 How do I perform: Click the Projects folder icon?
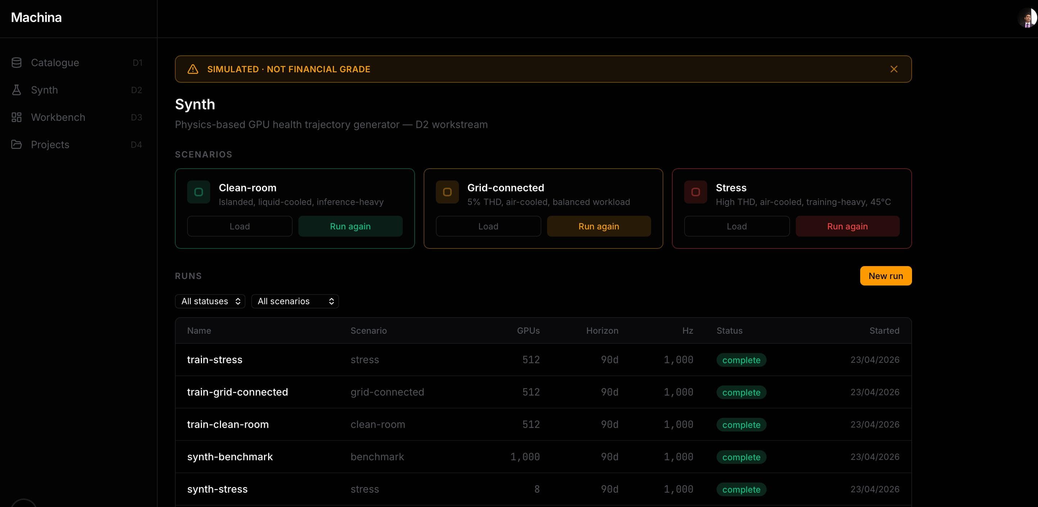pyautogui.click(x=17, y=145)
